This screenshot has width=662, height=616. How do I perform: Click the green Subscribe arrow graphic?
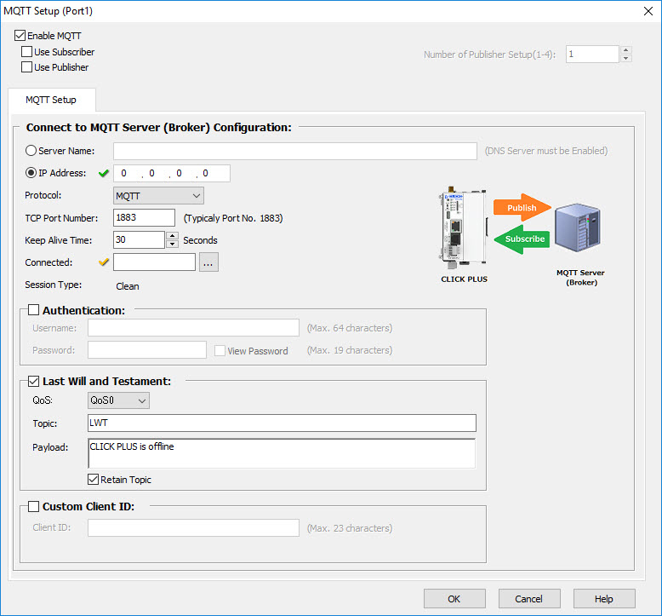pyautogui.click(x=522, y=239)
